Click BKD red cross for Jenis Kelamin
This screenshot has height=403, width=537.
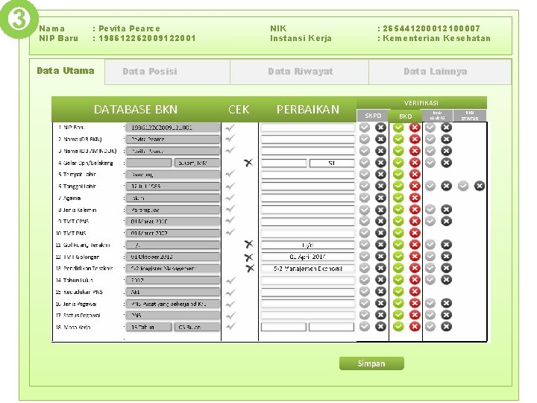pyautogui.click(x=415, y=210)
